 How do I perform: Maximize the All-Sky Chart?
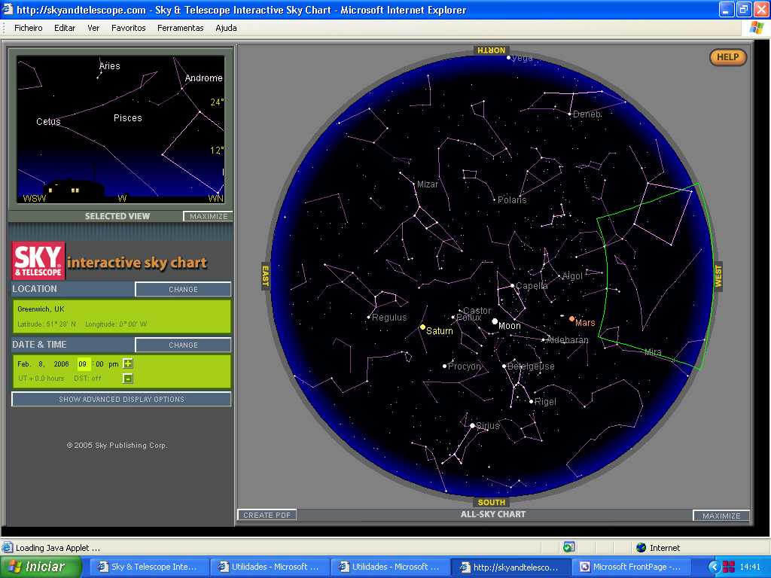pos(721,516)
